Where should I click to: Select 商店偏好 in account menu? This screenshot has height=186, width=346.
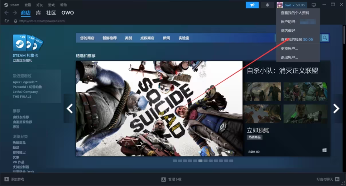point(298,30)
